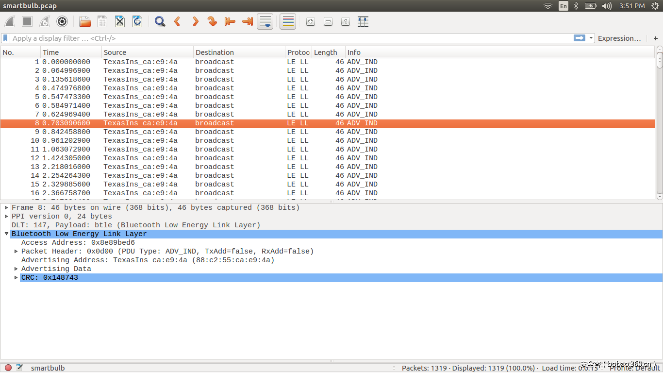The height and width of the screenshot is (373, 663).
Task: Sort packets by the Time column header
Action: 71,52
